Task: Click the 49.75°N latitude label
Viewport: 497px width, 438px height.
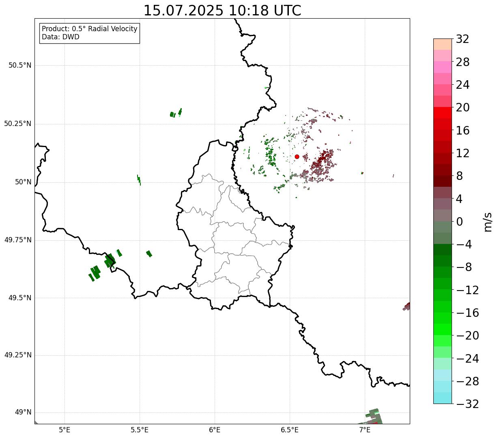Action: [18, 240]
